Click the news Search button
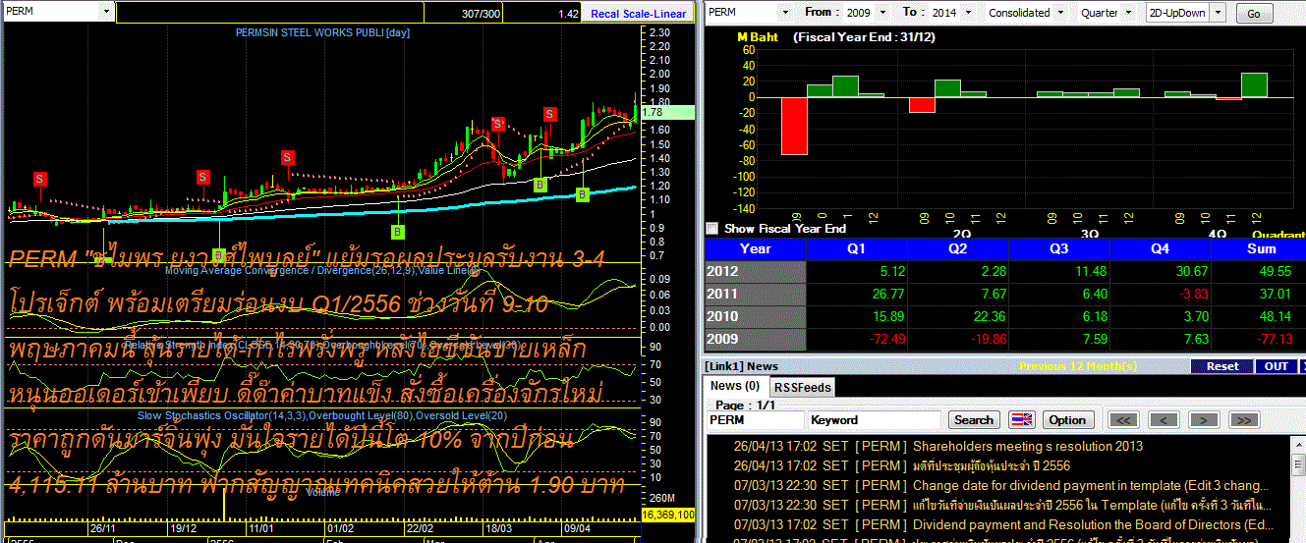This screenshot has width=1306, height=543. pos(974,419)
